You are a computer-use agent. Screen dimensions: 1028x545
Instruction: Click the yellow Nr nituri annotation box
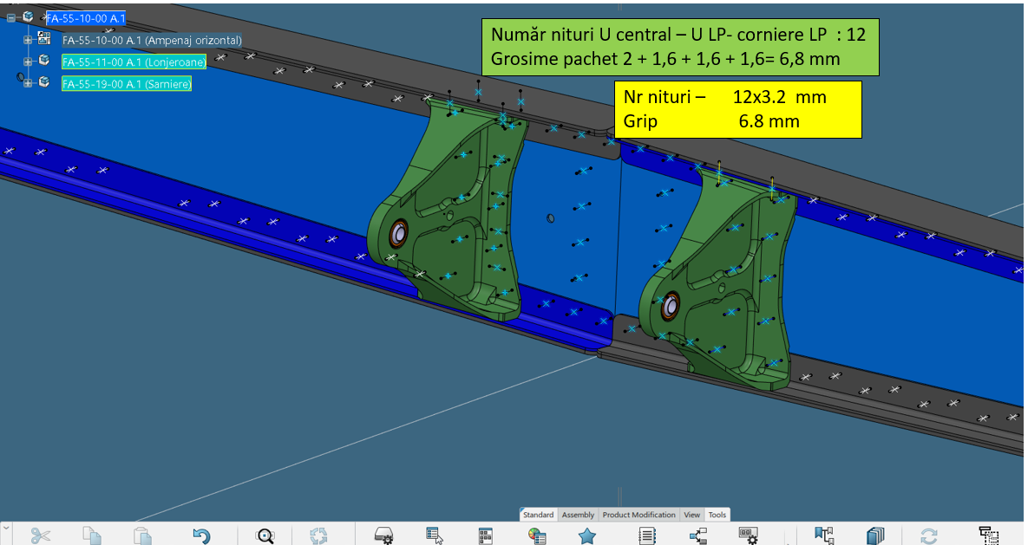tap(737, 109)
